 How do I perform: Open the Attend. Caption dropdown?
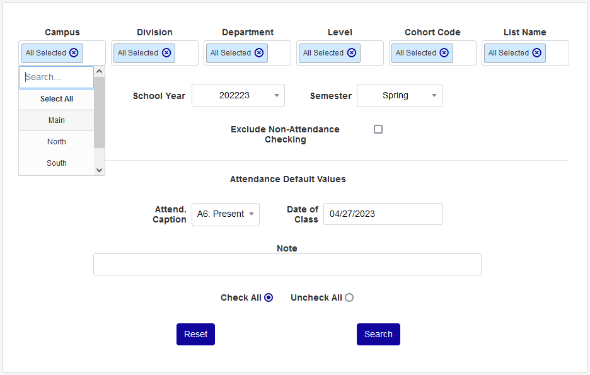[x=226, y=214]
